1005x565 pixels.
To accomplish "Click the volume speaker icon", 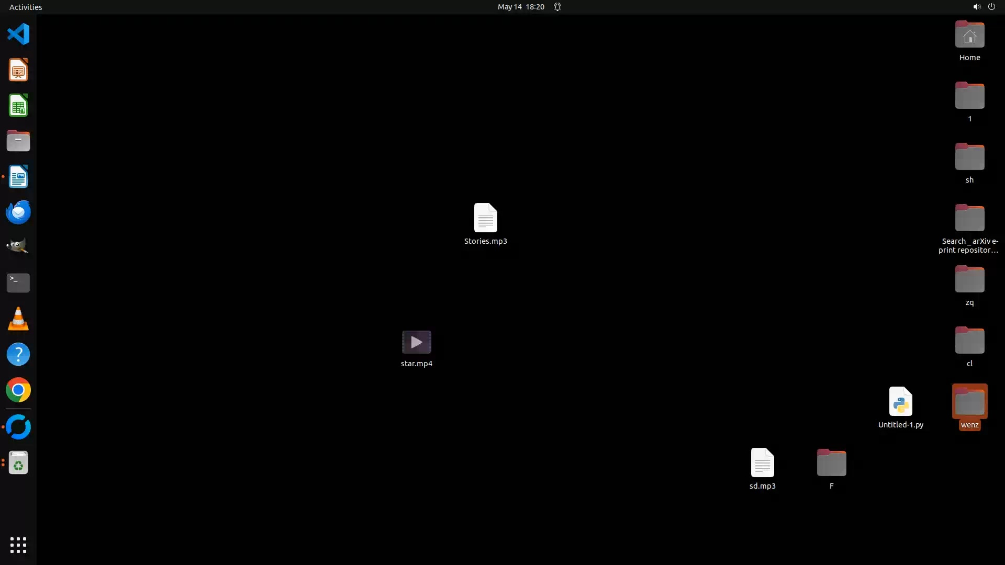I will pos(976,7).
